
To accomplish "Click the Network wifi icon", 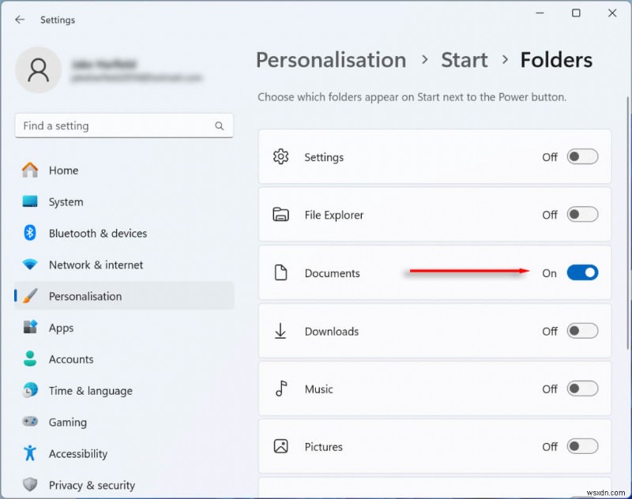I will pos(30,265).
